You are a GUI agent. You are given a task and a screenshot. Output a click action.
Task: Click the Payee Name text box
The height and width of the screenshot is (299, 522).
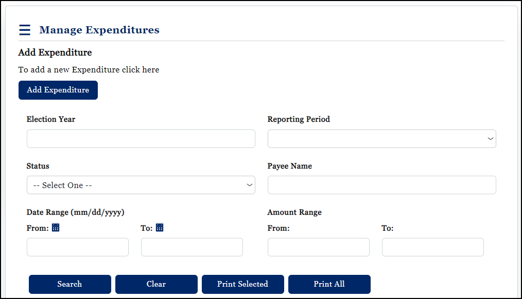coord(381,185)
